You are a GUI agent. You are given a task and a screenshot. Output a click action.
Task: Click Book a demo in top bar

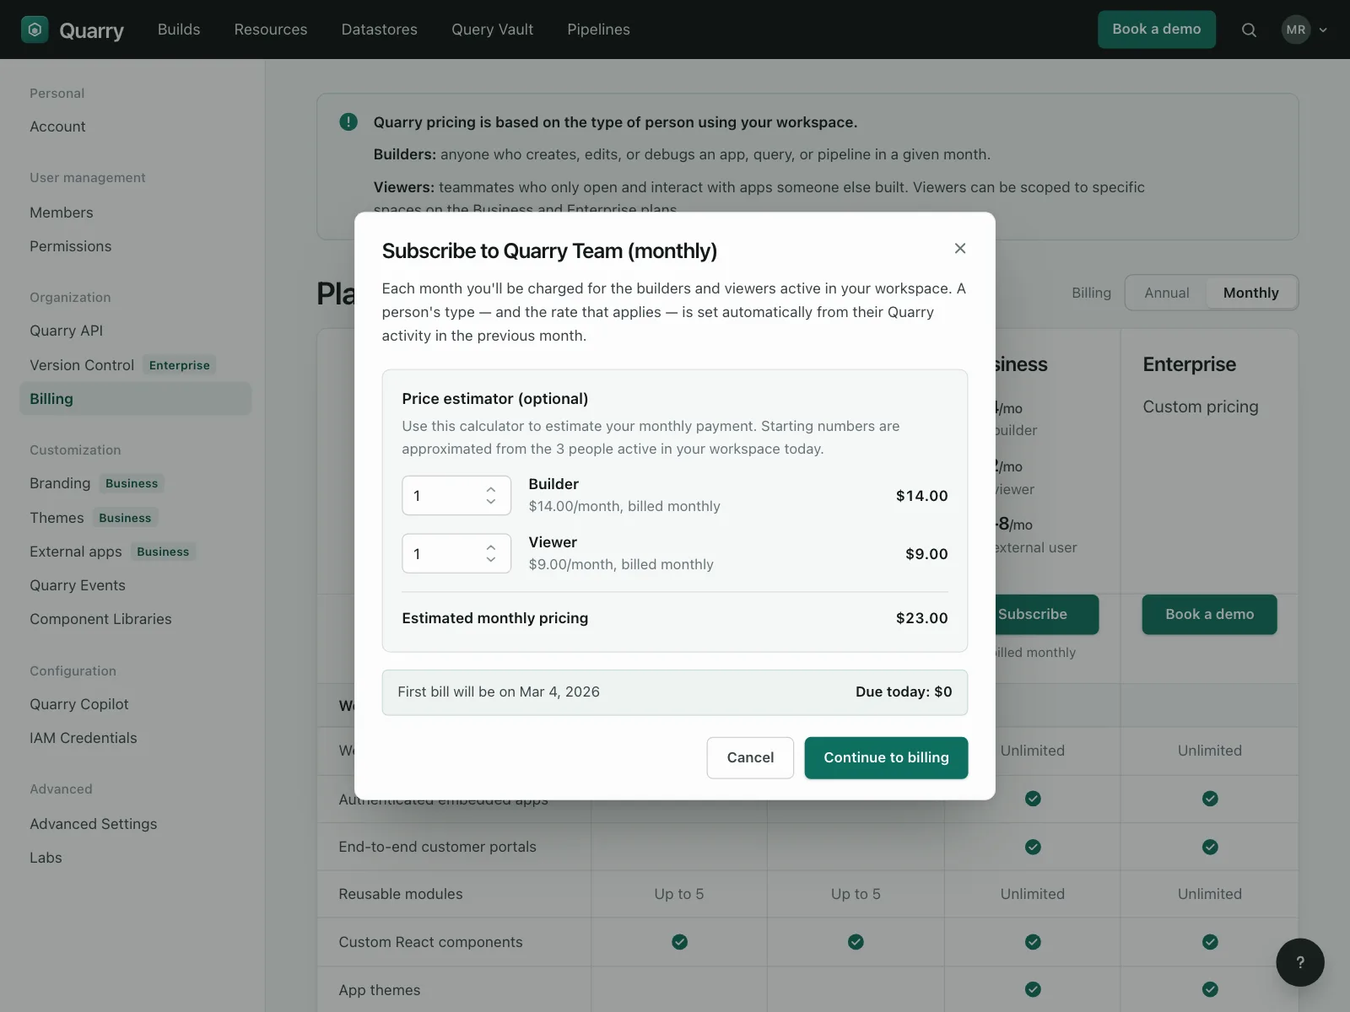coord(1157,30)
